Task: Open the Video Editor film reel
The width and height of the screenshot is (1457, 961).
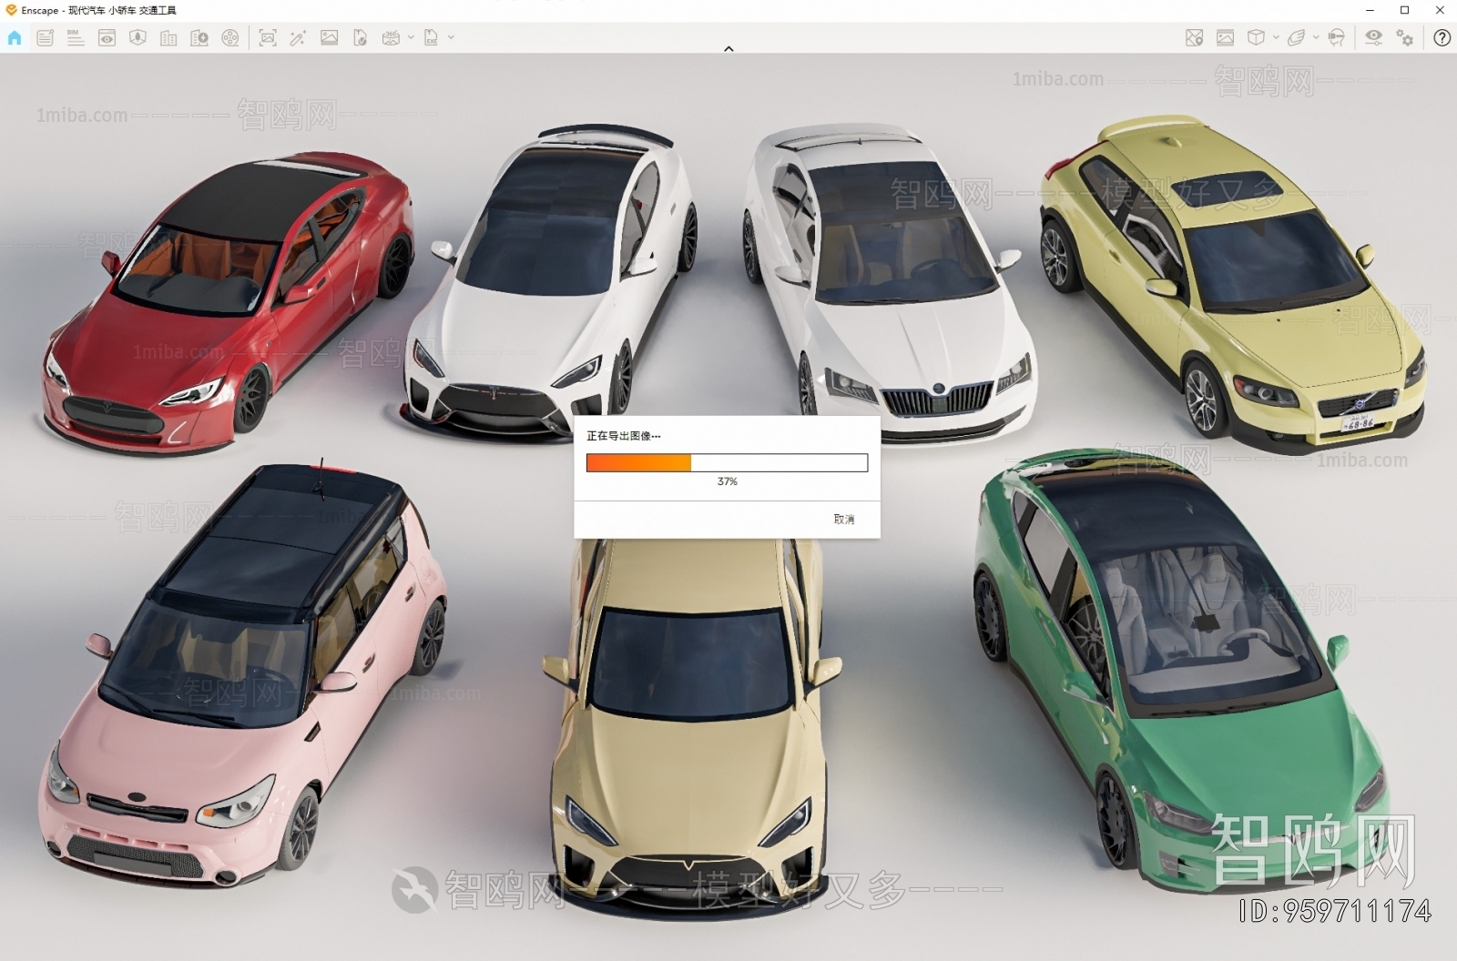Action: coord(230,37)
